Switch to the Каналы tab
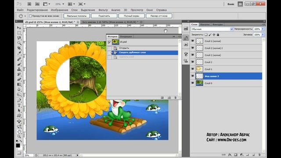The height and width of the screenshot is (158, 281). coord(205,25)
